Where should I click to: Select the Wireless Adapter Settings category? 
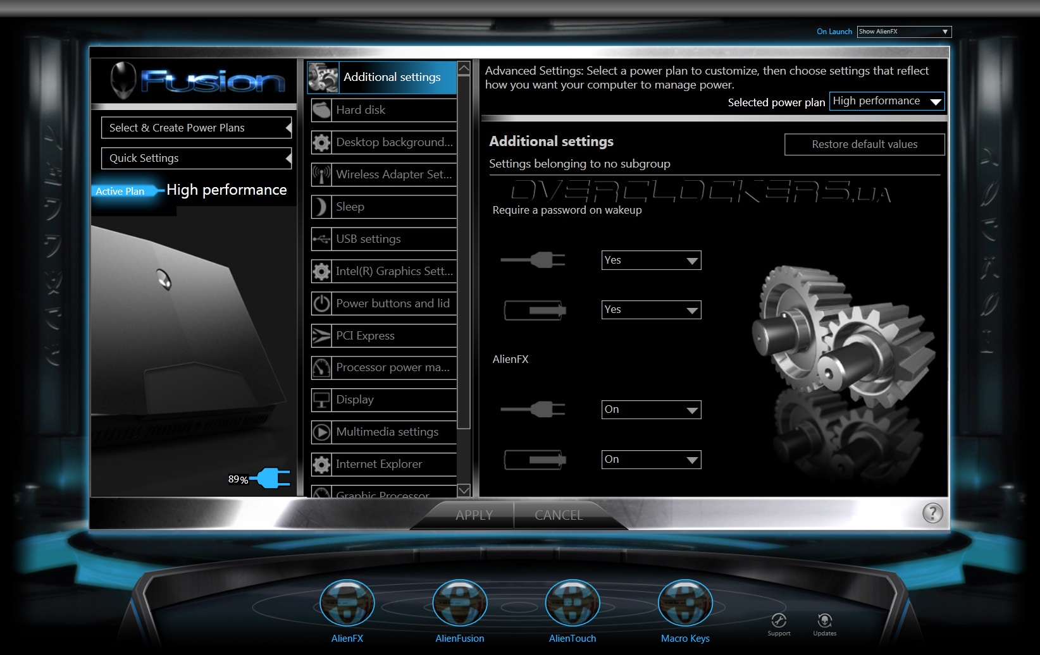pos(384,174)
